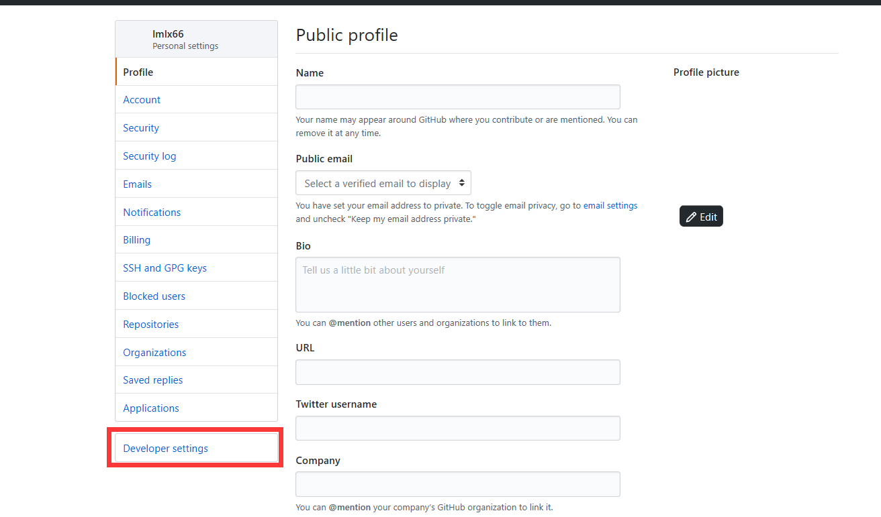Open Saved replies page
This screenshot has width=881, height=517.
[x=153, y=380]
